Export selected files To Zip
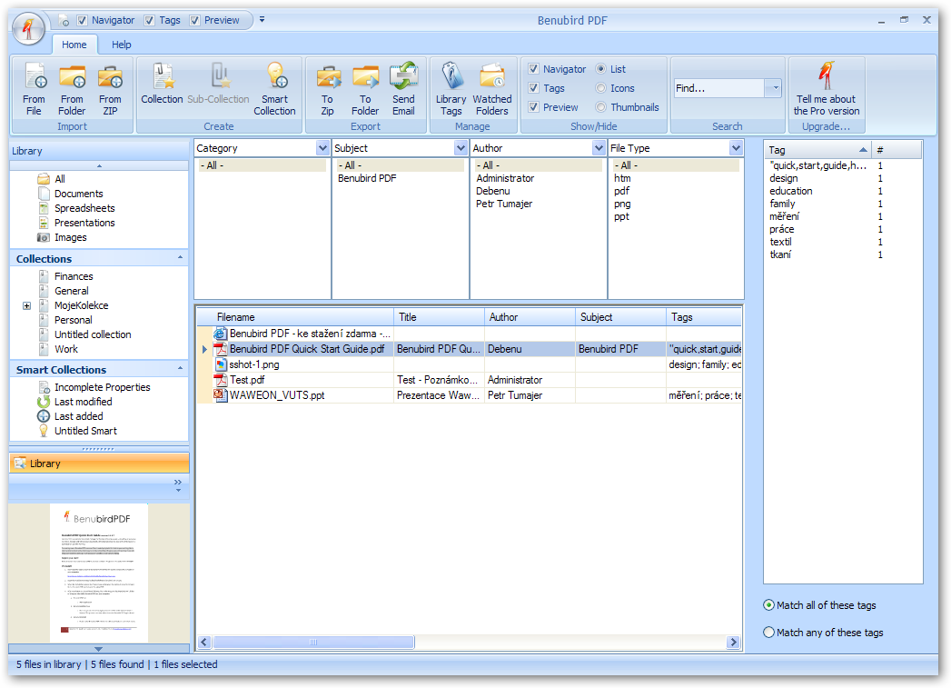 tap(328, 89)
